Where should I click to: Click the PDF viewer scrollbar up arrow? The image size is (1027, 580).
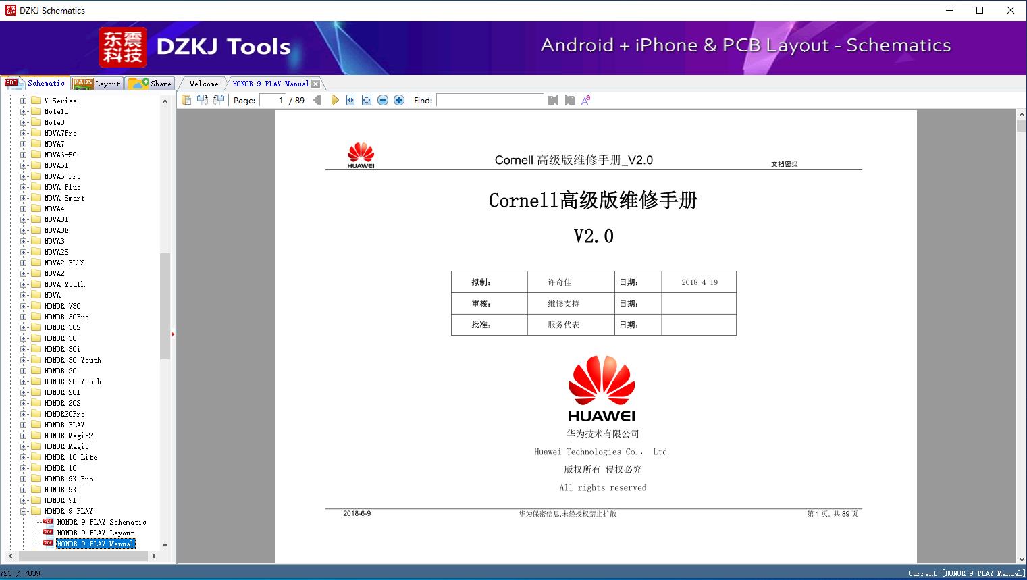1021,115
